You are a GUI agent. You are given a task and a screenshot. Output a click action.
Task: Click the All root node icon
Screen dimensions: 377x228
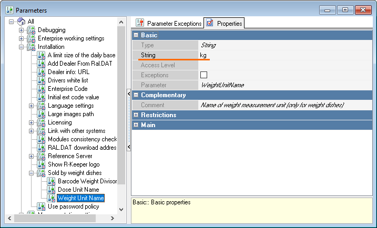(x=21, y=22)
